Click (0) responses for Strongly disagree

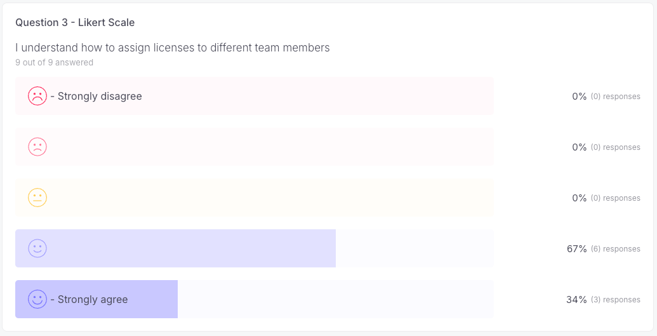616,97
